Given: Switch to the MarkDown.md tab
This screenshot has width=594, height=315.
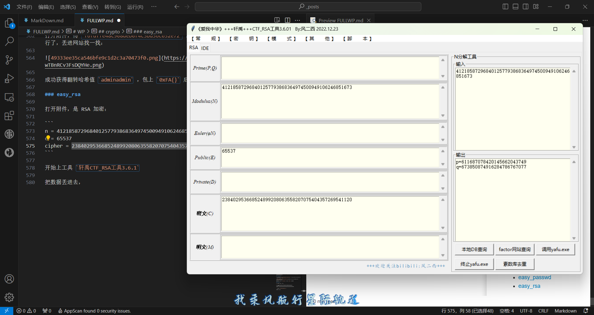Looking at the screenshot, I should point(47,20).
